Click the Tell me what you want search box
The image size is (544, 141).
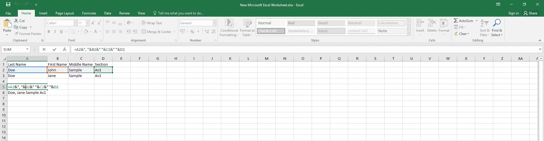(x=178, y=13)
